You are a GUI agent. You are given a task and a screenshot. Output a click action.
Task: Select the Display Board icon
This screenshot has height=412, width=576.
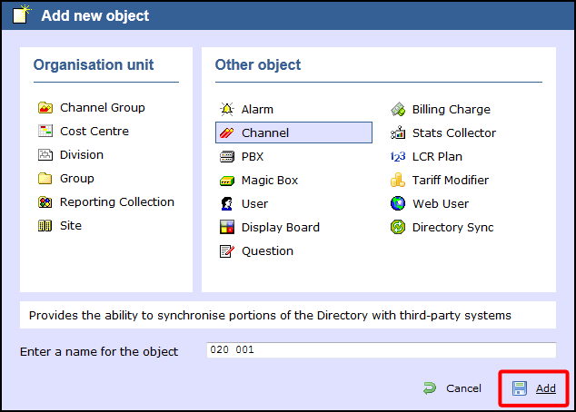(227, 228)
